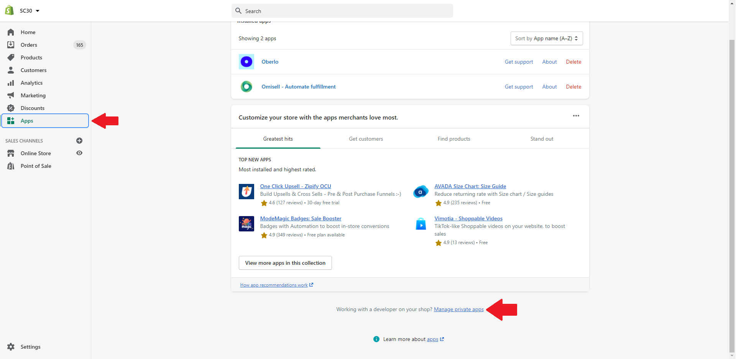Open the SC30 store switcher dropdown
736x359 pixels.
[30, 11]
